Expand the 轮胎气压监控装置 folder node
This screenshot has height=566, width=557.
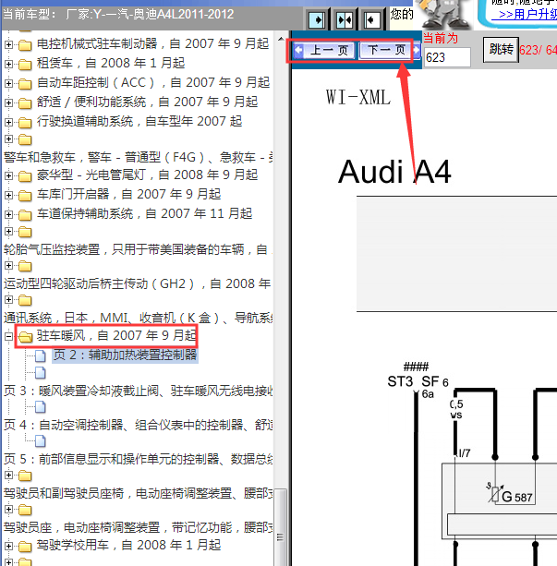coord(8,231)
